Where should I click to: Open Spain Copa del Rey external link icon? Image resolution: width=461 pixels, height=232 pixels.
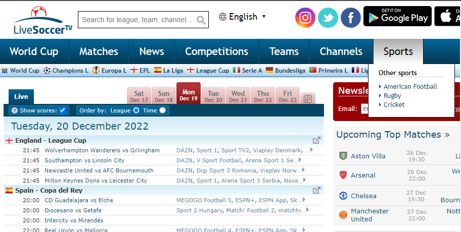point(316,190)
